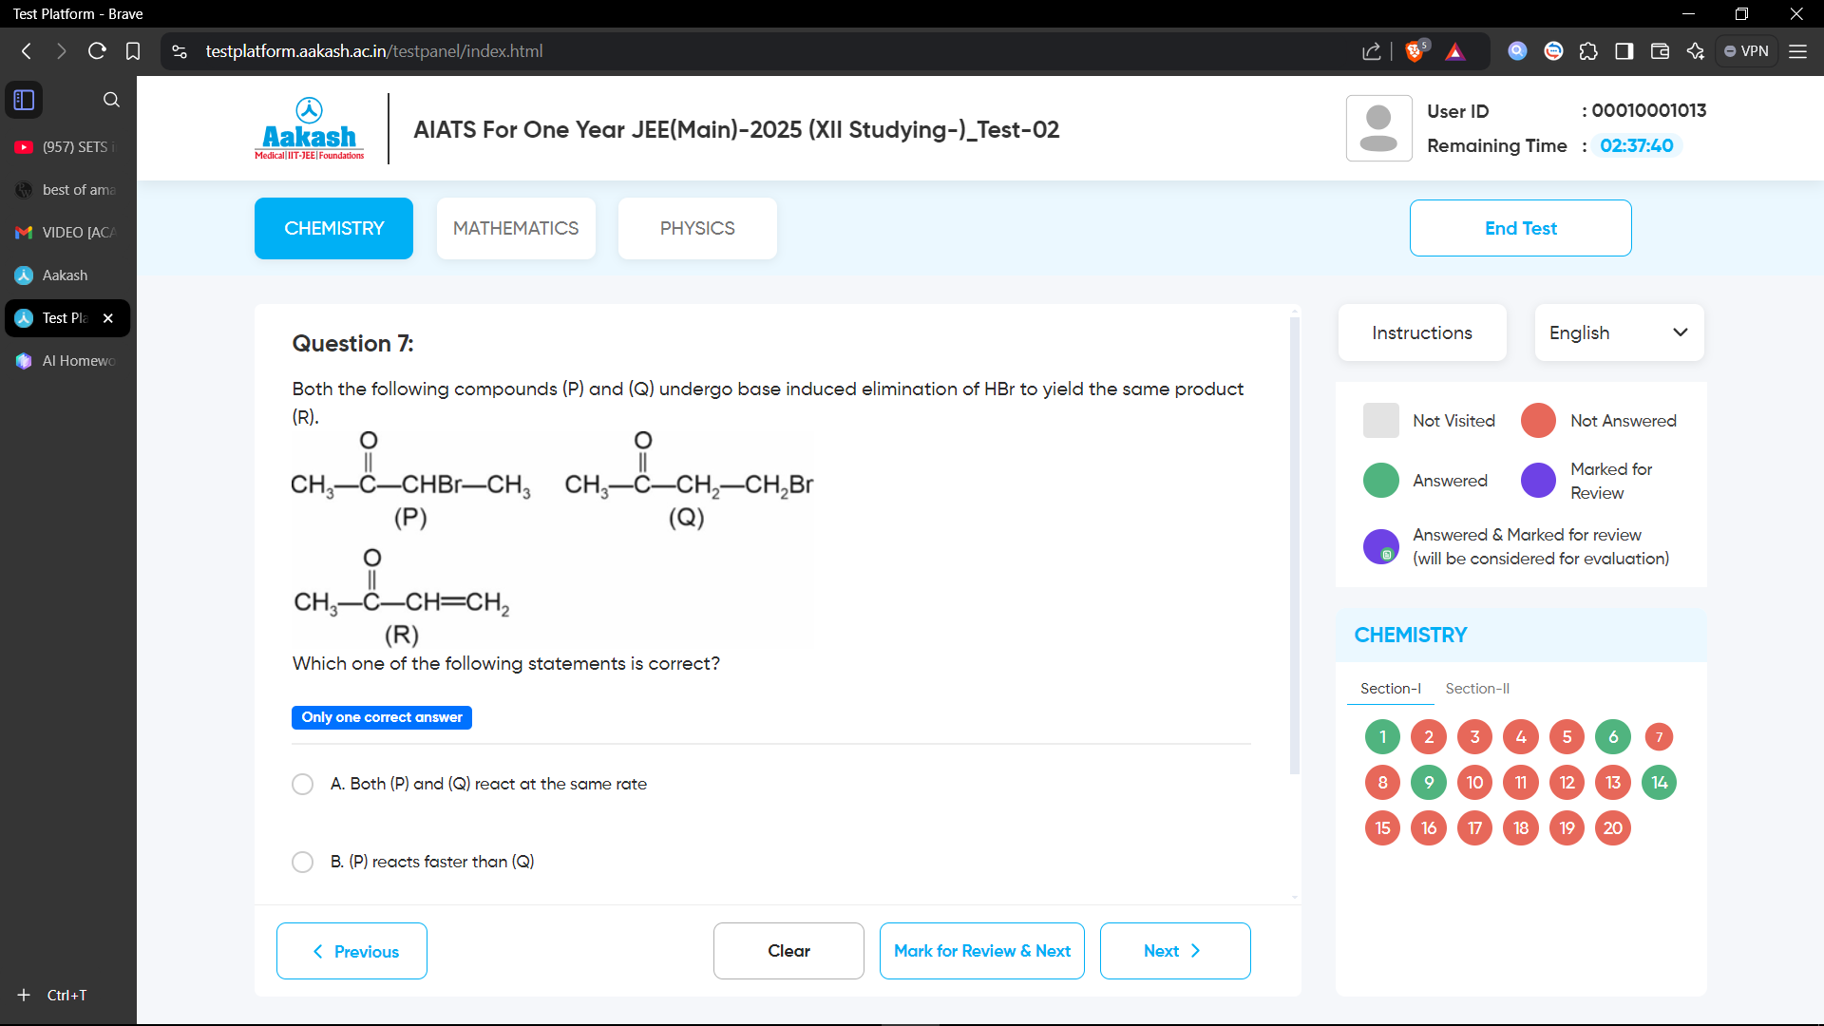The image size is (1824, 1026).
Task: Switch to Section-I tab
Action: point(1391,689)
